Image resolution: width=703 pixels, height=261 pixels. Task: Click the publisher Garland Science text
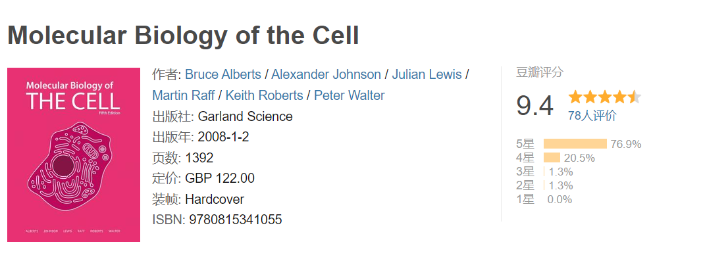coord(245,116)
